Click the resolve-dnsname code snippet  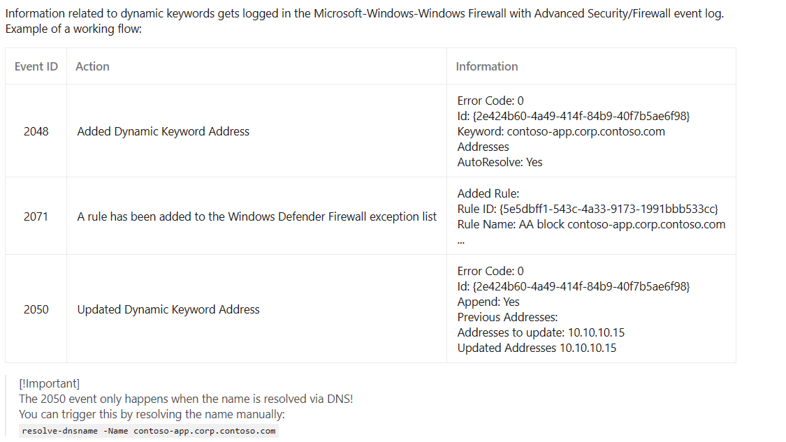coord(149,431)
